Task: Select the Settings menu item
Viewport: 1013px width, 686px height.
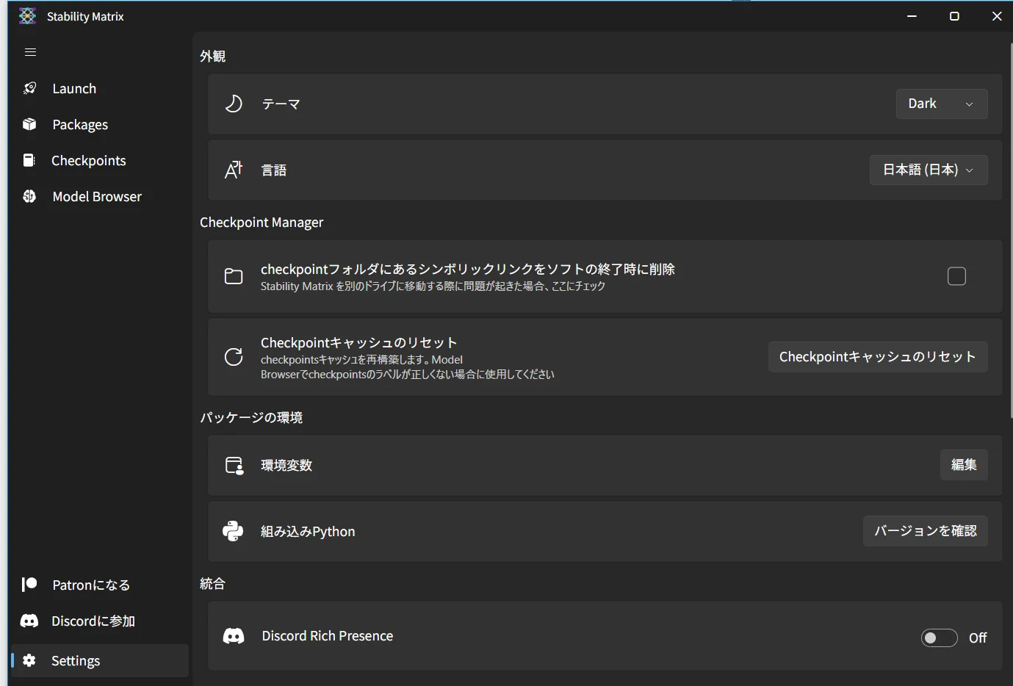Action: click(x=100, y=660)
